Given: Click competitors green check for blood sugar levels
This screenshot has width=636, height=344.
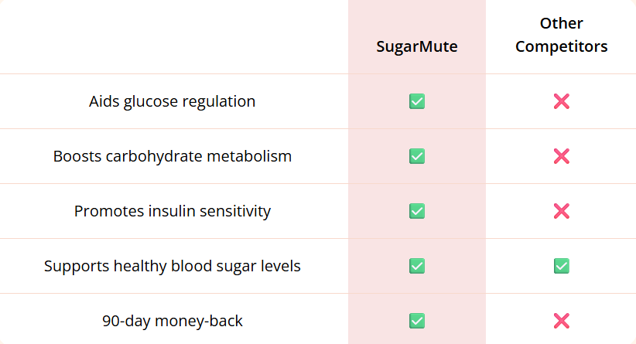Looking at the screenshot, I should 561,266.
